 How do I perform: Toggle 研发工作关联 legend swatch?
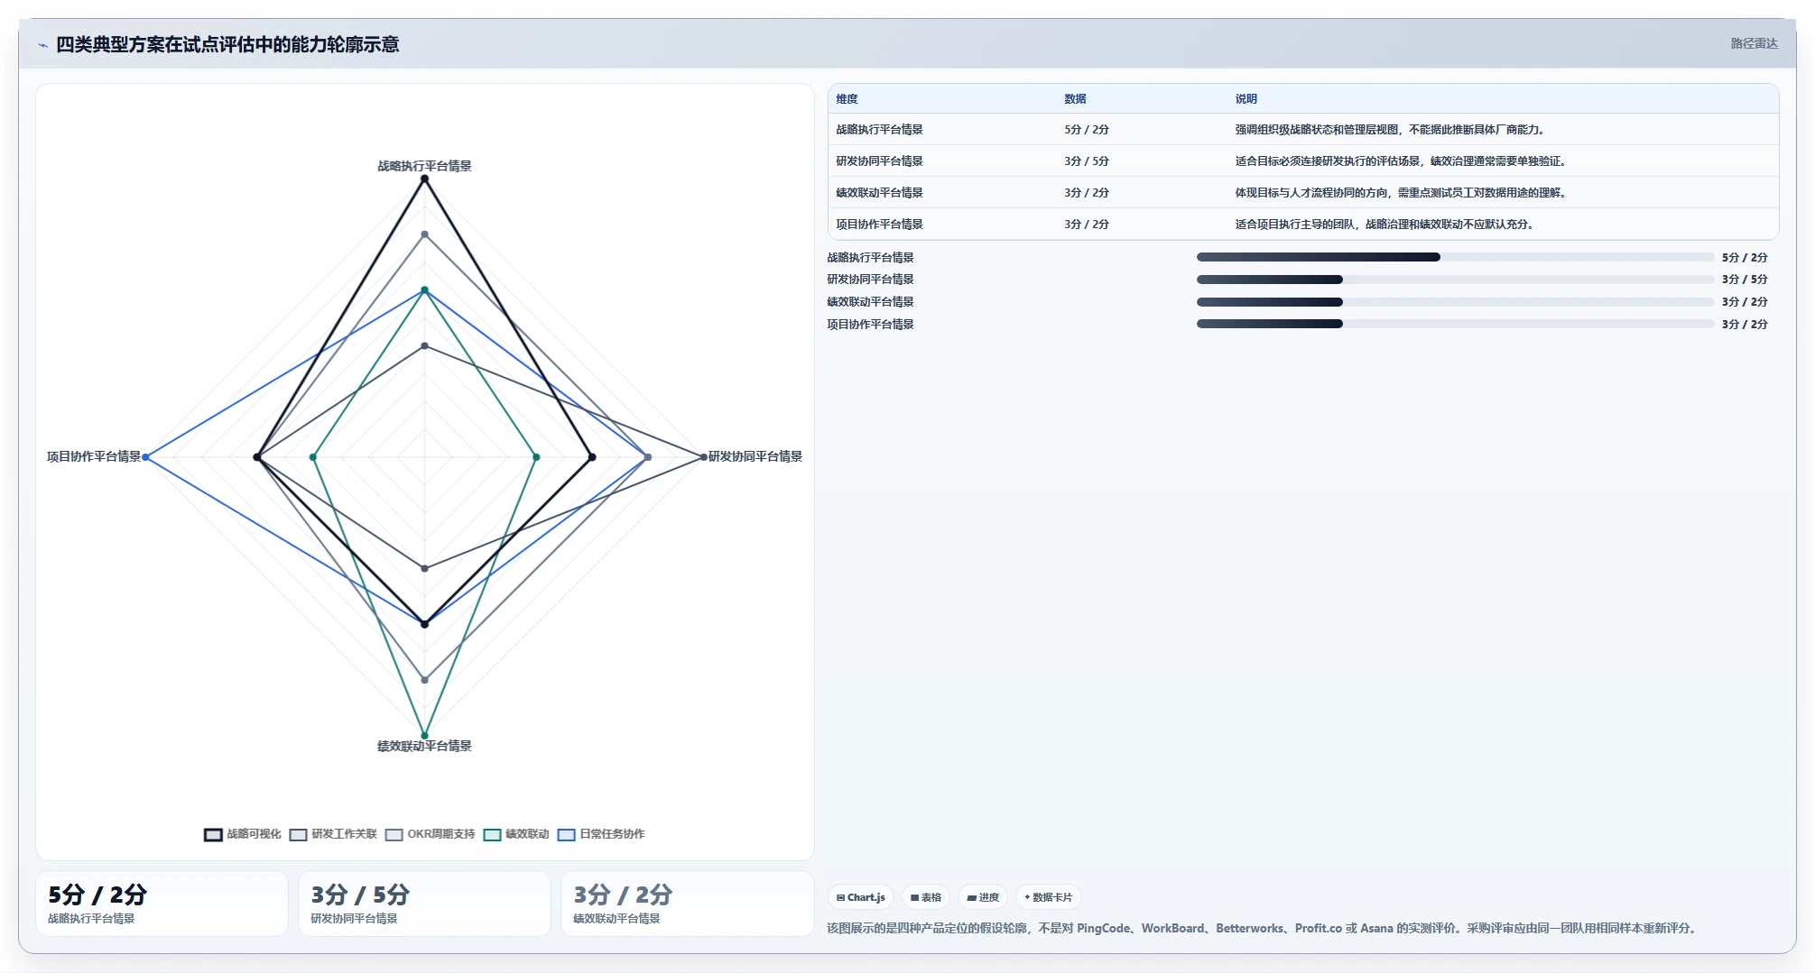(299, 835)
